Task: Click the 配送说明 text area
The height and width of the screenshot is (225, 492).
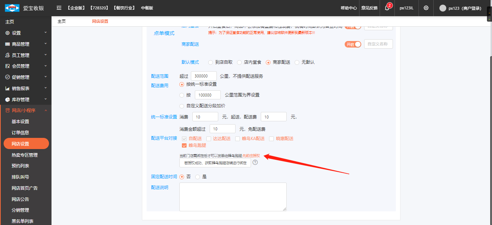Action: pos(233,197)
